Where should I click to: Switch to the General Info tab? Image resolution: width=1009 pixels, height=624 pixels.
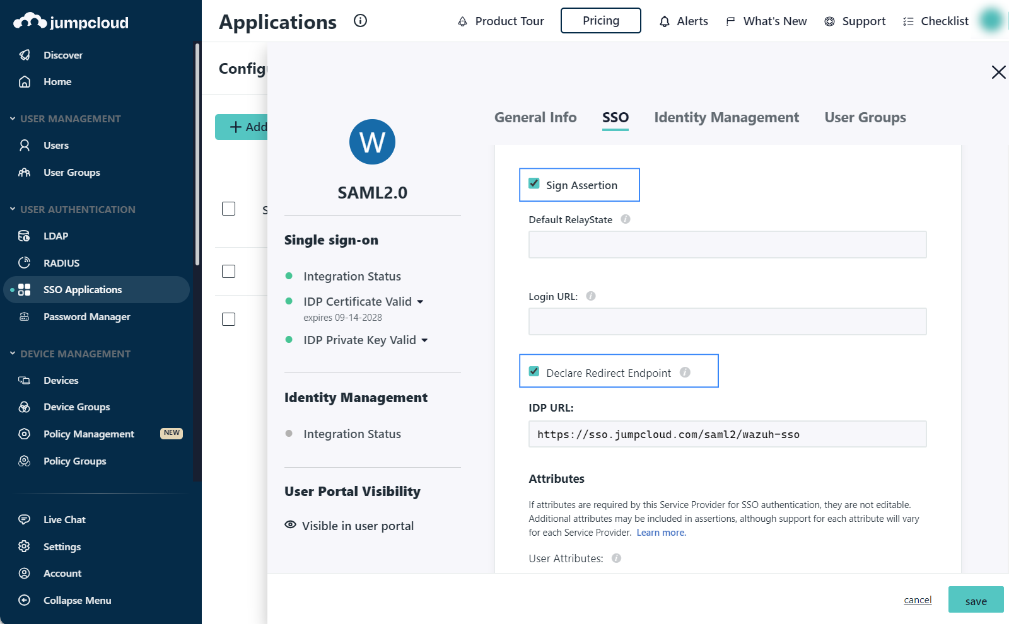pos(535,118)
